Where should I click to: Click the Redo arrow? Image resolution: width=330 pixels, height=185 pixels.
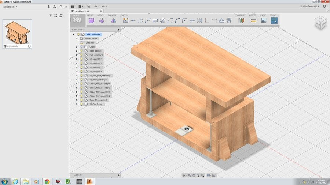click(103, 6)
